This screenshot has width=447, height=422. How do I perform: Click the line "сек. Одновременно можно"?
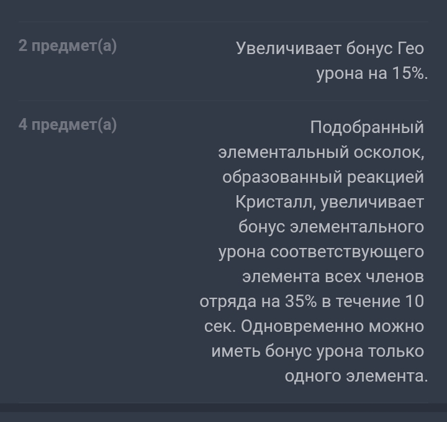click(314, 326)
